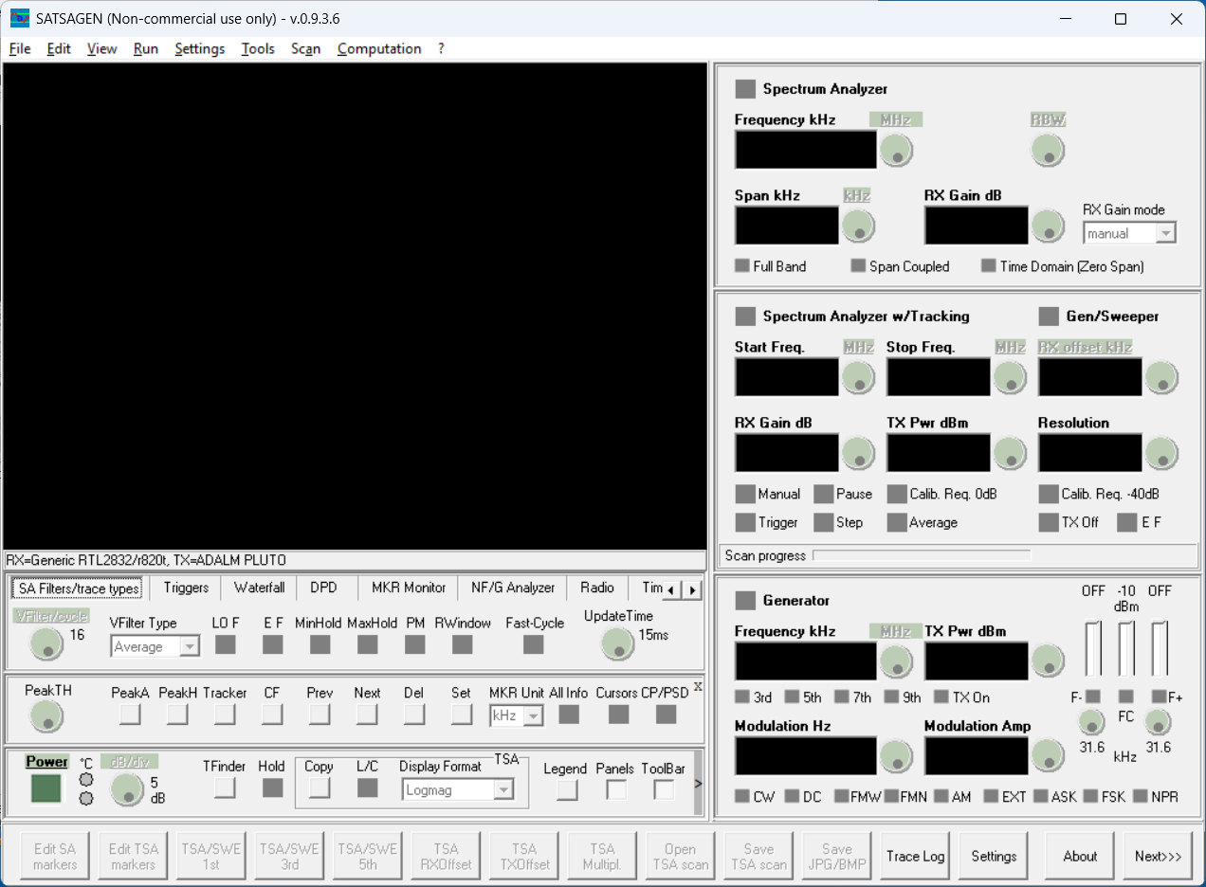Enable the Gen/Sweeper mode
Viewport: 1206px width, 887px height.
click(x=1049, y=317)
